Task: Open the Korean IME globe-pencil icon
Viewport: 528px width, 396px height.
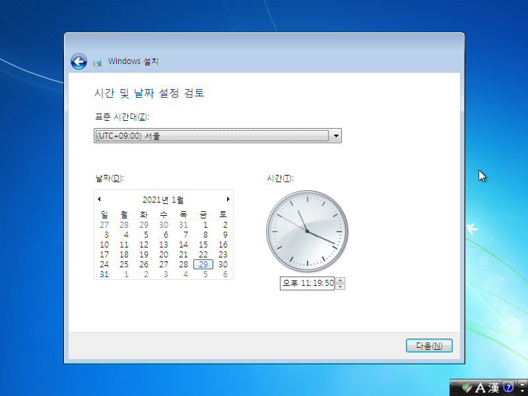Action: tap(467, 387)
